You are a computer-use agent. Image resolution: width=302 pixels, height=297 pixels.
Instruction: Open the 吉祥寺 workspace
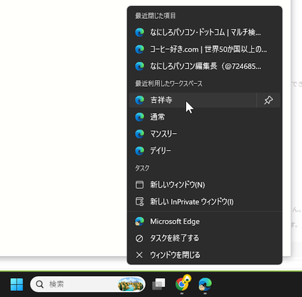click(x=193, y=100)
